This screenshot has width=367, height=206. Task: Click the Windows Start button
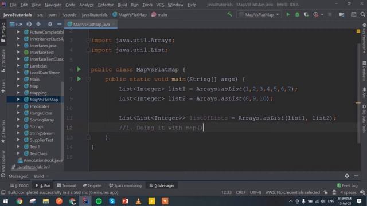tap(6, 201)
